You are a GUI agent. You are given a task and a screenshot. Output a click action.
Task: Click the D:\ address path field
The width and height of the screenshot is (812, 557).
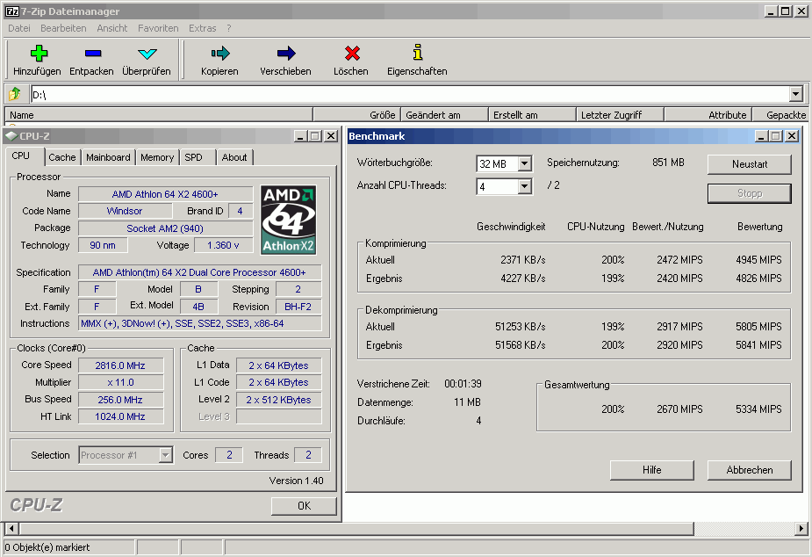tap(410, 94)
